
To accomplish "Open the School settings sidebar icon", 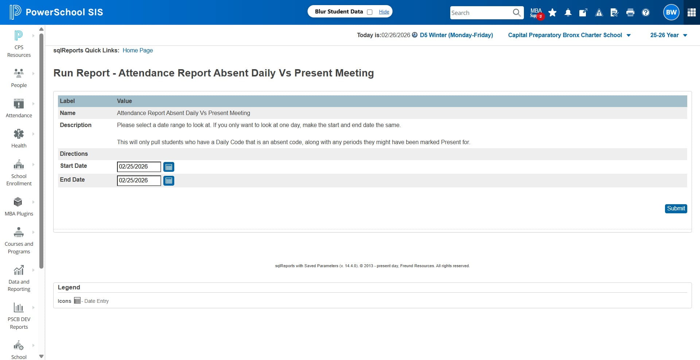I will click(x=19, y=345).
